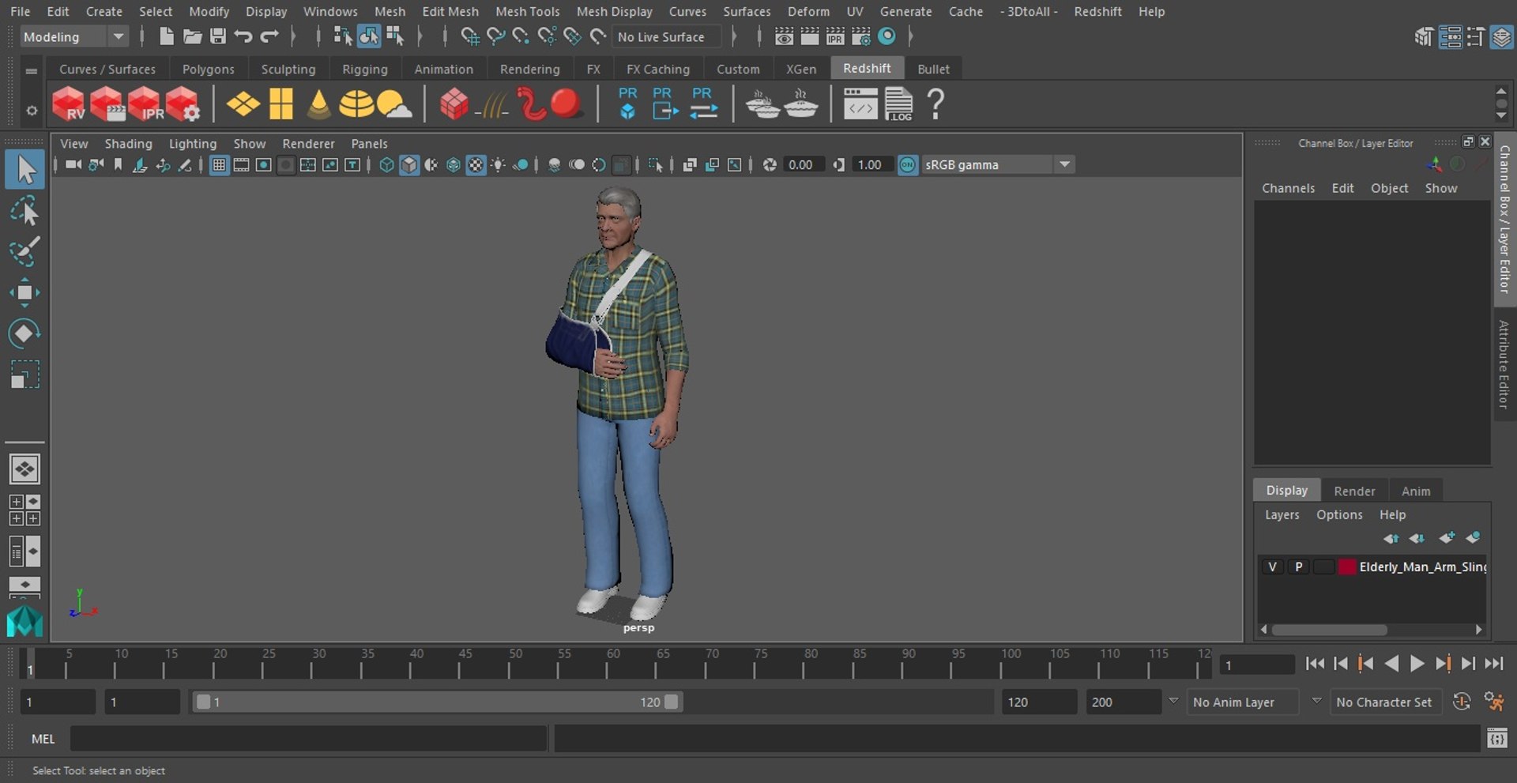The height and width of the screenshot is (783, 1517).
Task: Open Redshift RenderView (RV) icon
Action: click(x=69, y=104)
